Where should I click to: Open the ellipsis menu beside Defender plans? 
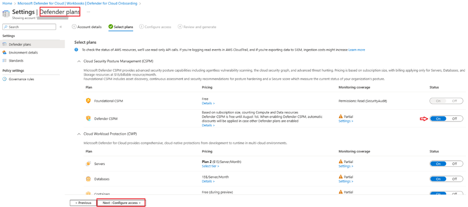[x=88, y=12]
